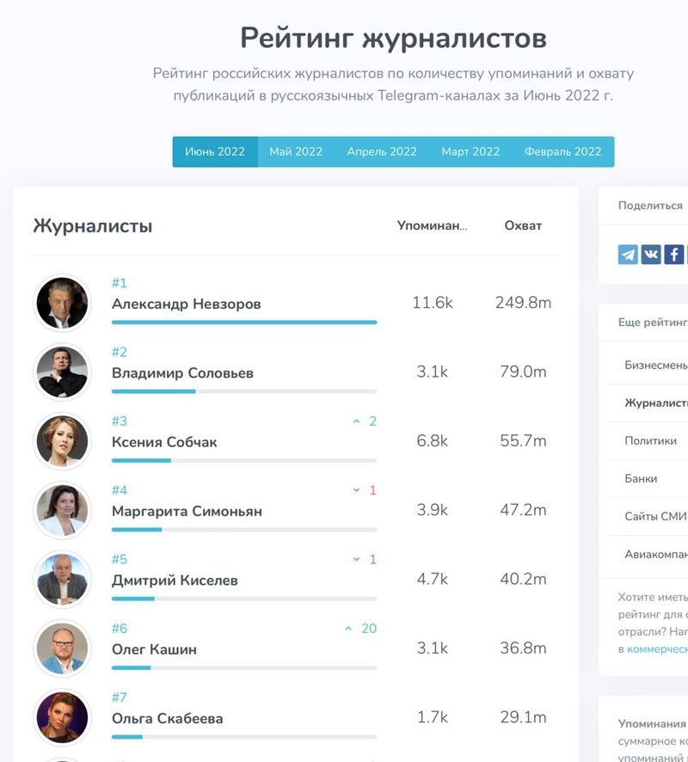Click Александр Невзоров's avatar photo
Screen dimensions: 688x762
coord(62,303)
